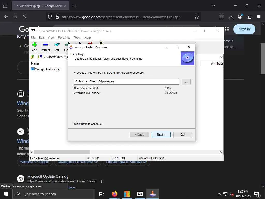Expand the 7-Zip address path dropdown
Image resolution: width=265 pixels, height=199 pixels.
221,57
